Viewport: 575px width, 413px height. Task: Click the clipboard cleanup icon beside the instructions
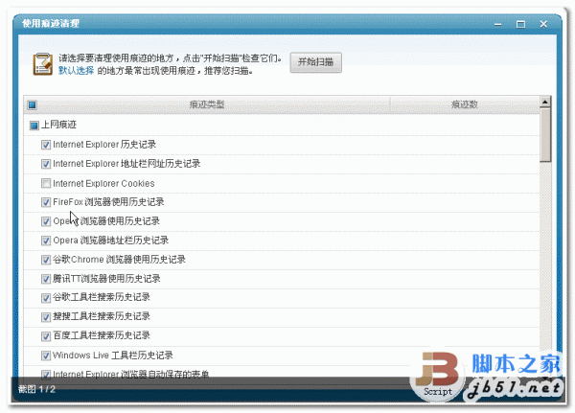[x=42, y=64]
